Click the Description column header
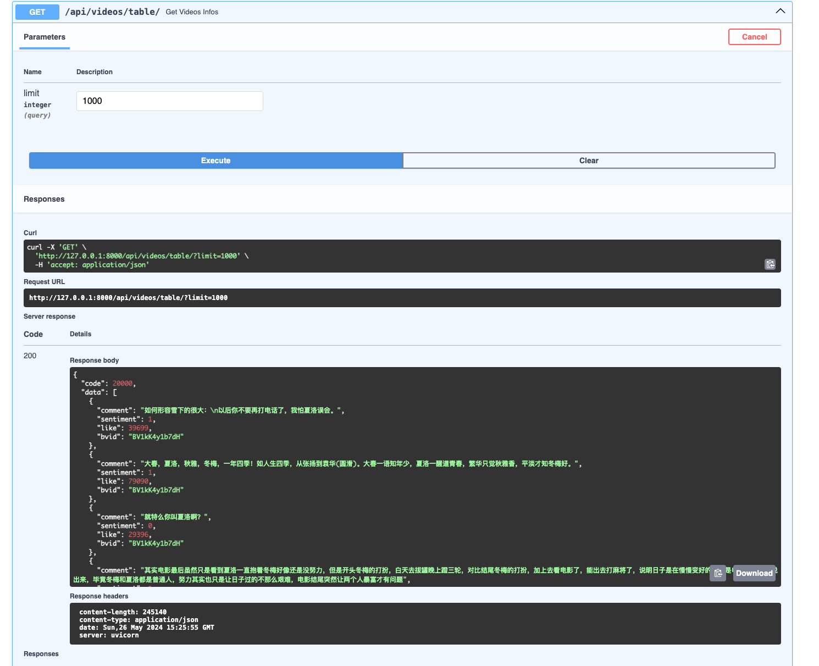Image resolution: width=819 pixels, height=666 pixels. click(95, 72)
